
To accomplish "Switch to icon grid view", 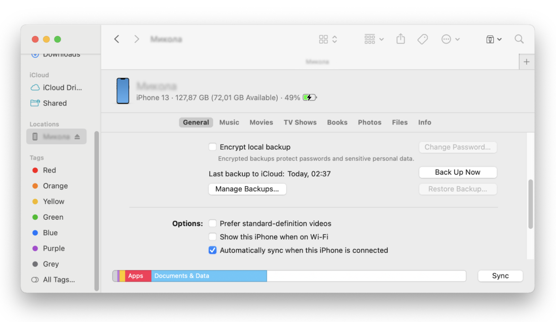I will [x=323, y=39].
